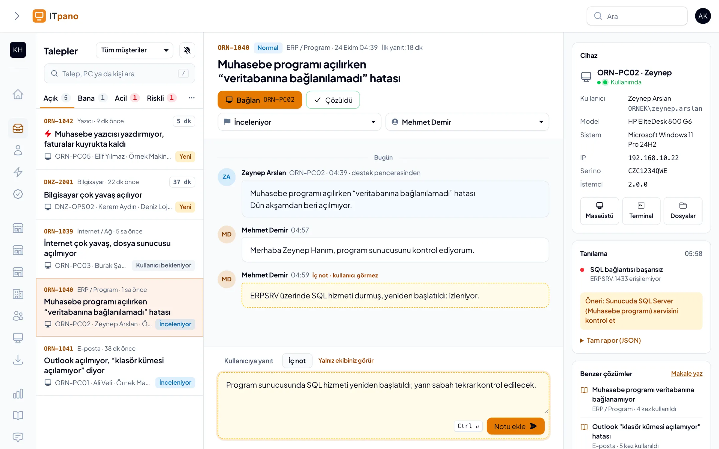The width and height of the screenshot is (719, 449).
Task: Select the Açık tab
Action: pos(57,98)
